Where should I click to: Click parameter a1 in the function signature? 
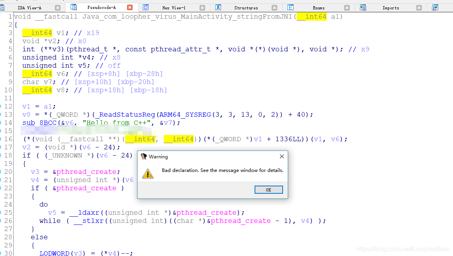click(x=335, y=17)
